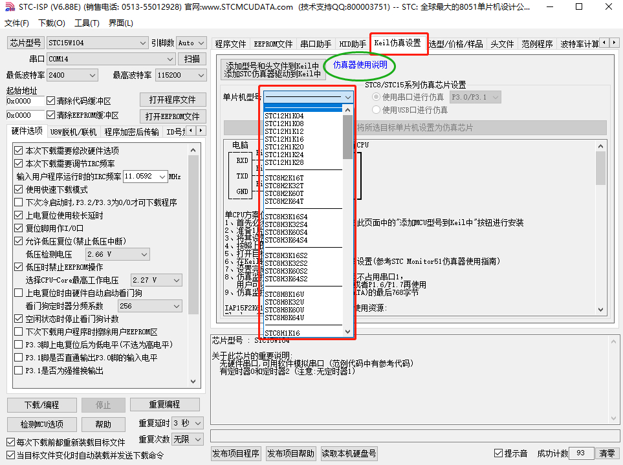Select STC12H1K08 in the chip list
The image size is (623, 465).
click(303, 124)
